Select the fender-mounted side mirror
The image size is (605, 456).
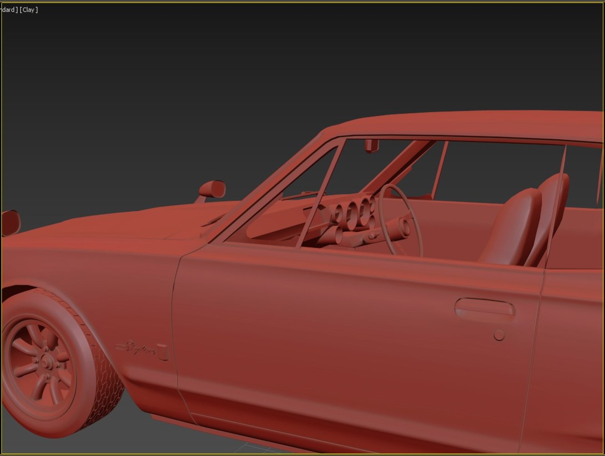(212, 190)
